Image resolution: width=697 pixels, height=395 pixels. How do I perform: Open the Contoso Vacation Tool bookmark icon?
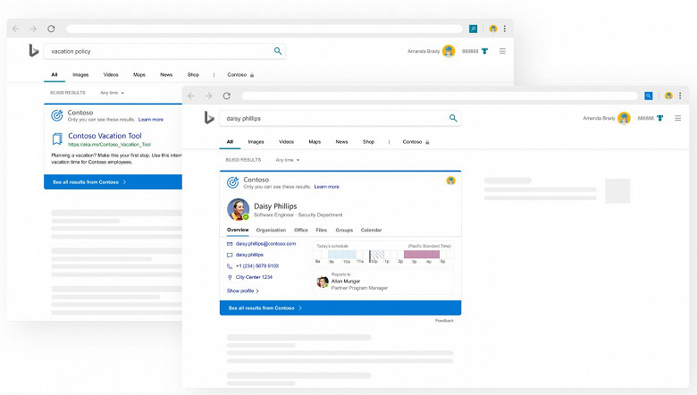57,139
